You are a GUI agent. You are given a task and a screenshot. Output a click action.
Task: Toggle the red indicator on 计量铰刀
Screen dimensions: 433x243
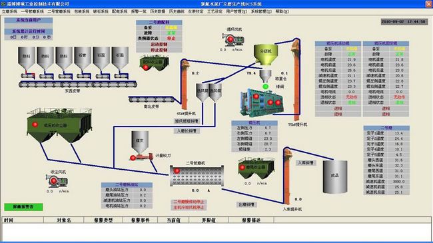point(133,158)
